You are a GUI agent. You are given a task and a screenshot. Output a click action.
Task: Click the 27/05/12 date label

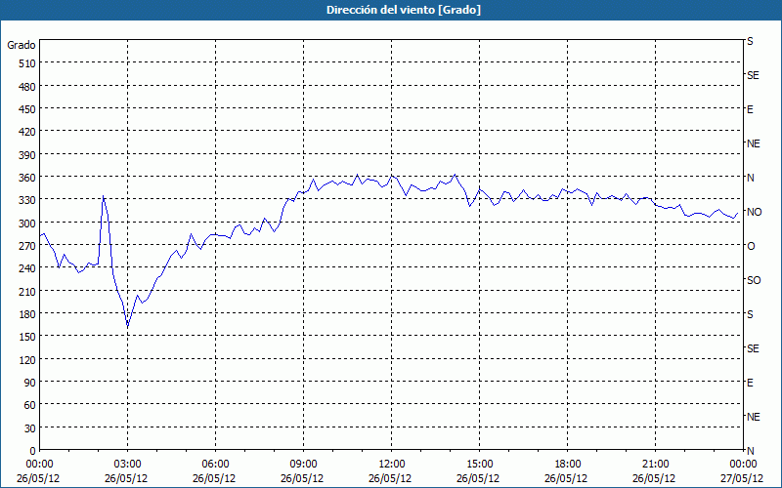[x=743, y=478]
